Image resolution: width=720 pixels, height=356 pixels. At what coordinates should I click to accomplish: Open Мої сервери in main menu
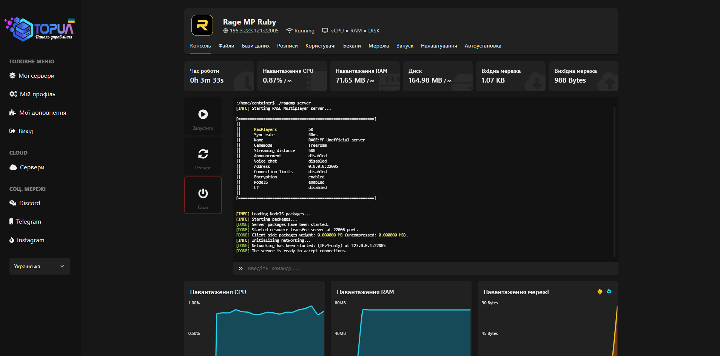click(x=36, y=76)
